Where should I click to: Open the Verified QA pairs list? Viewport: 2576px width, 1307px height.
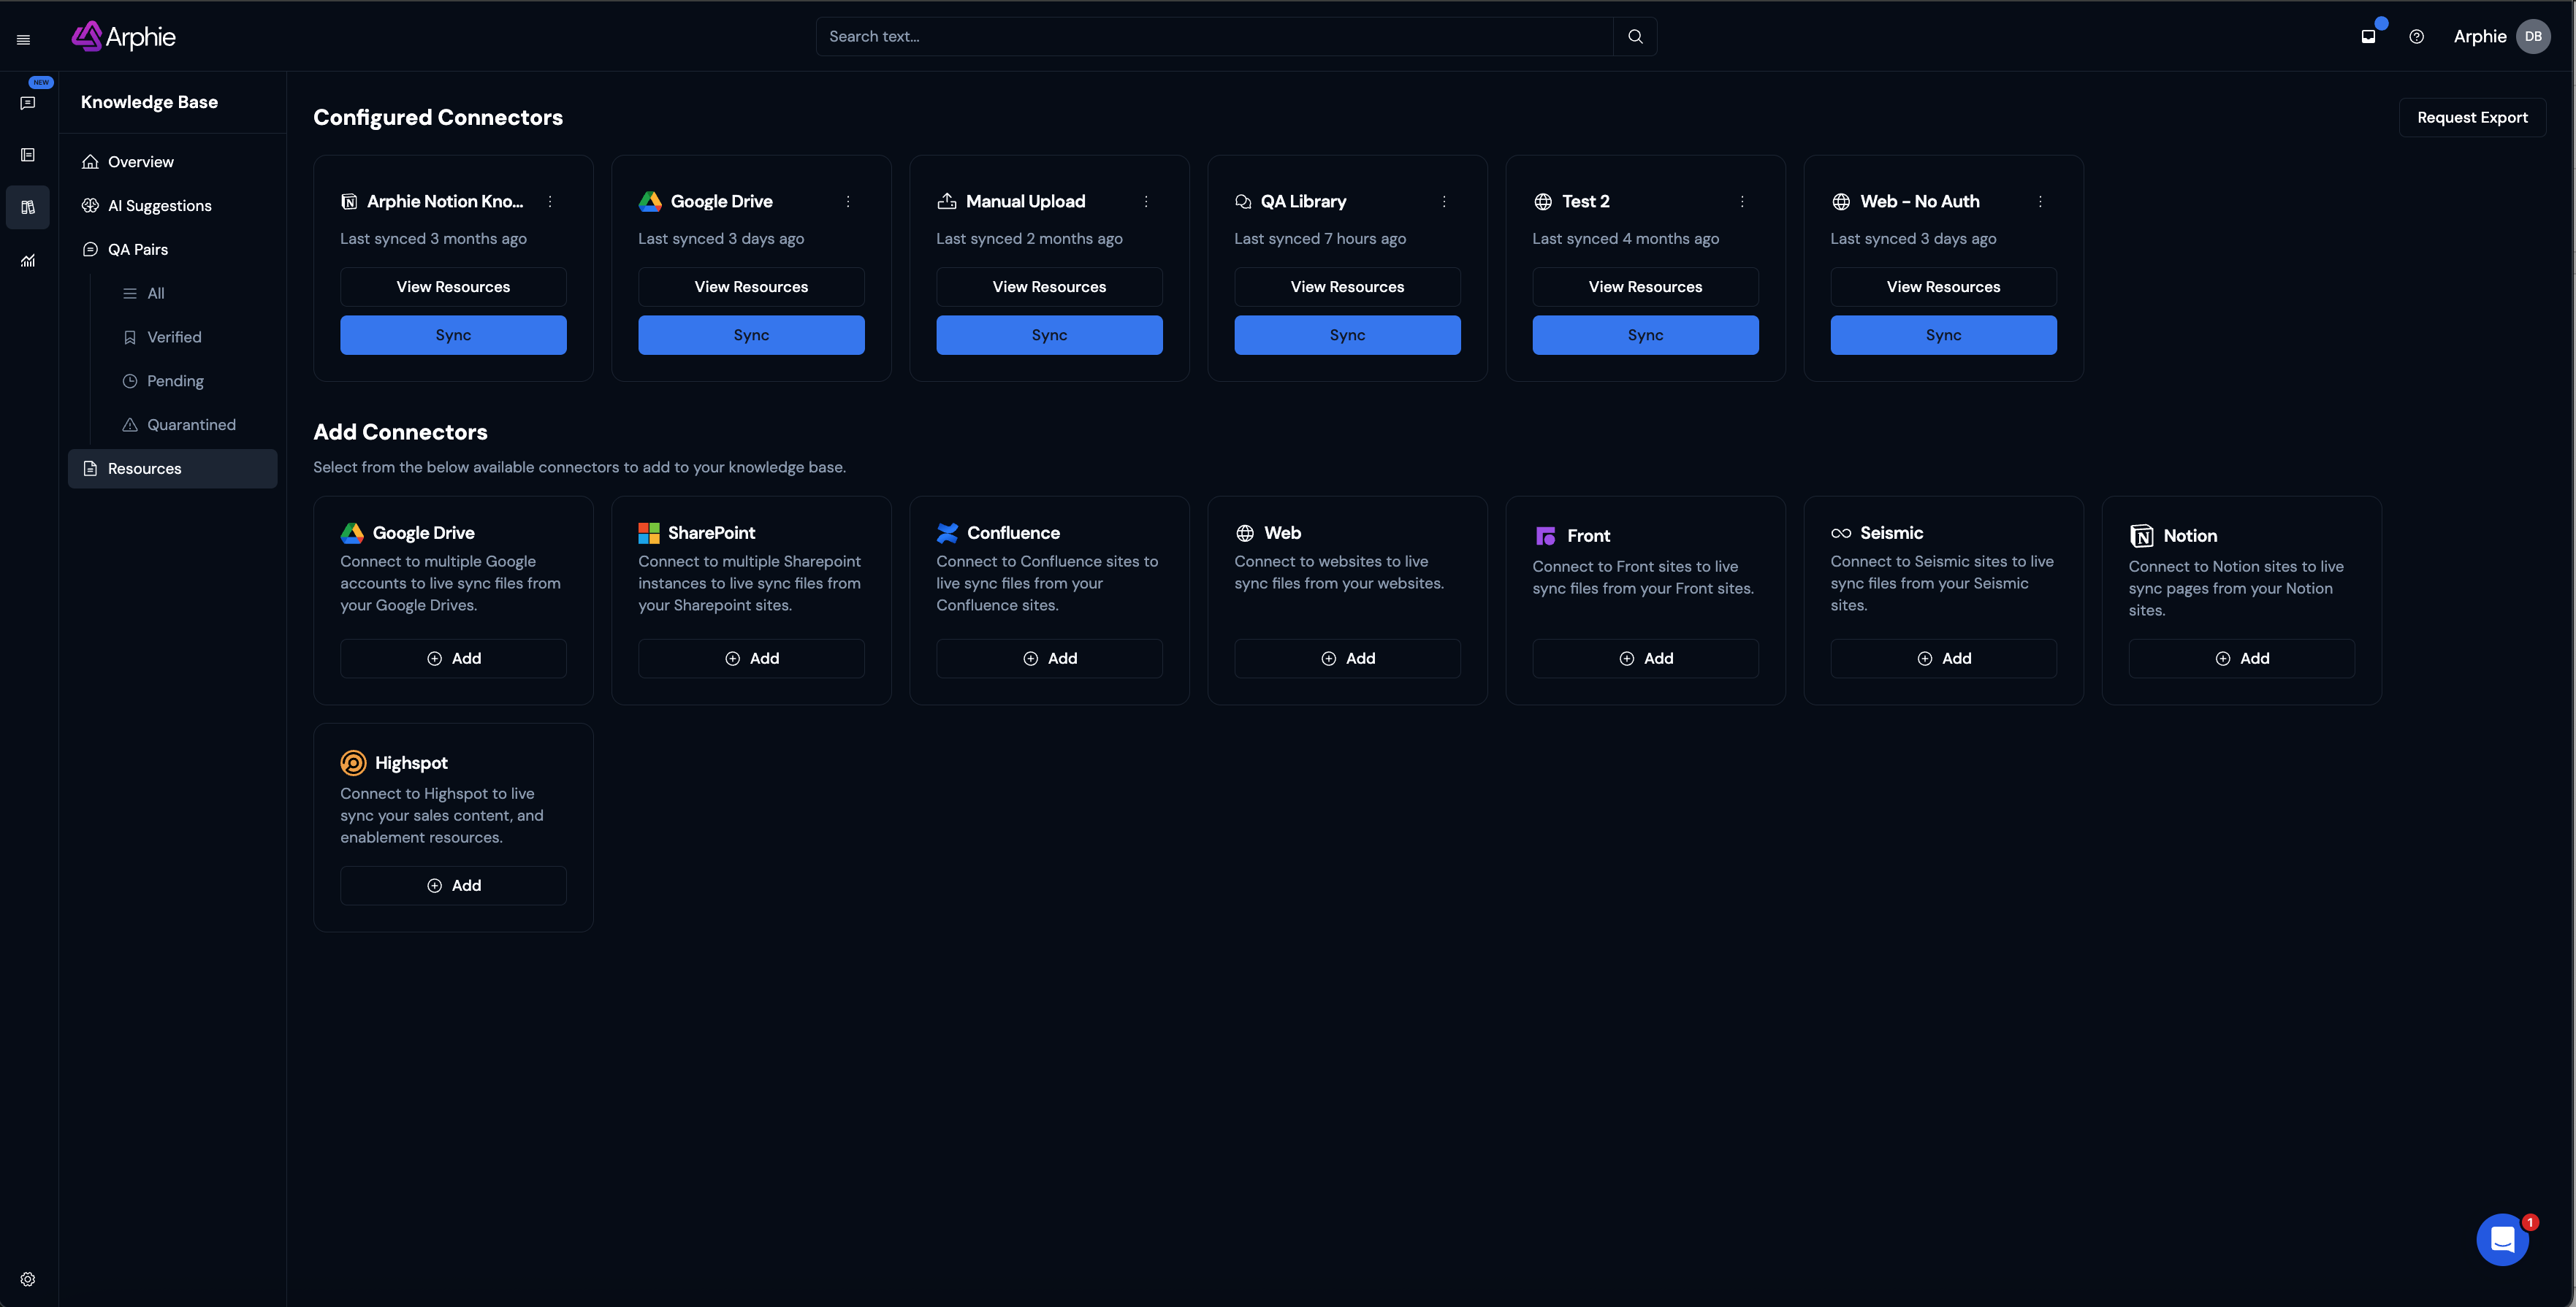click(174, 338)
